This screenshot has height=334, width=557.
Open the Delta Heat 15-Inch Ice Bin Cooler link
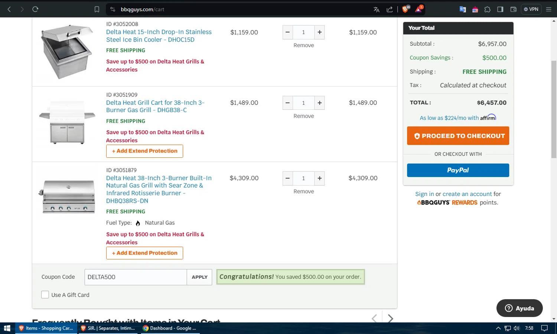pyautogui.click(x=159, y=36)
